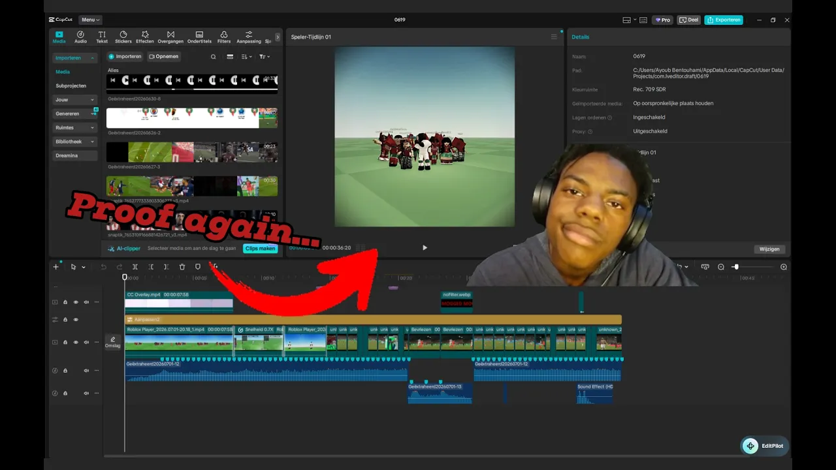Open the Aanpassing tab
836x470 pixels.
[x=249, y=37]
